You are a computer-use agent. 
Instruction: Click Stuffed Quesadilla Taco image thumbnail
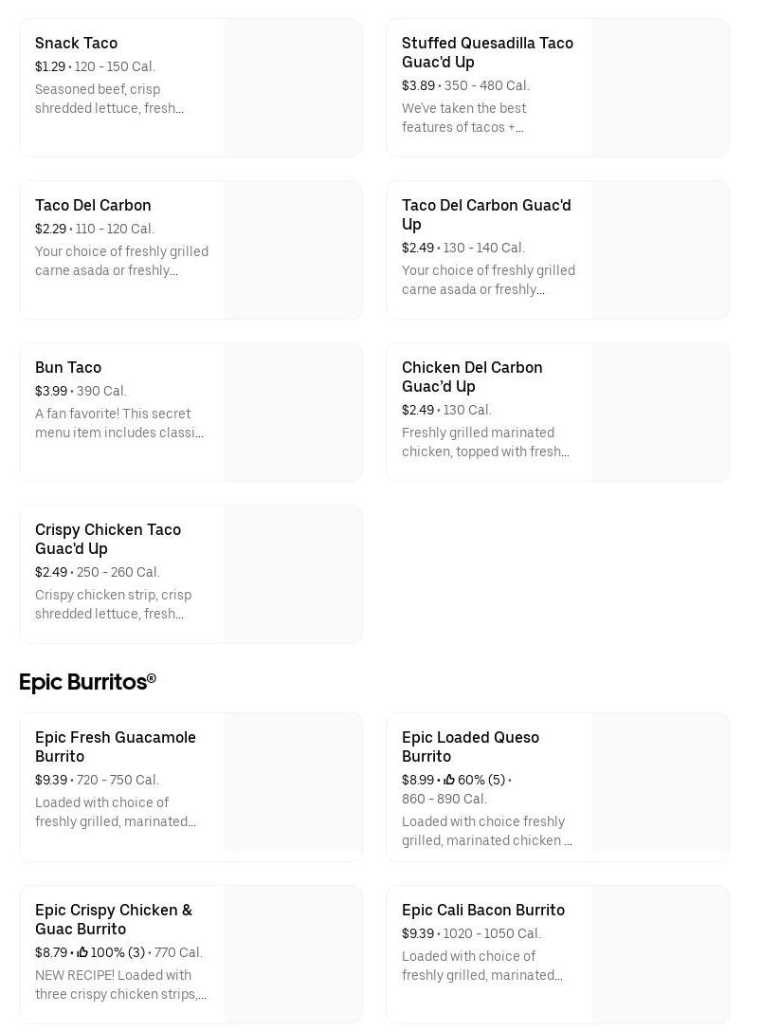pos(661,87)
